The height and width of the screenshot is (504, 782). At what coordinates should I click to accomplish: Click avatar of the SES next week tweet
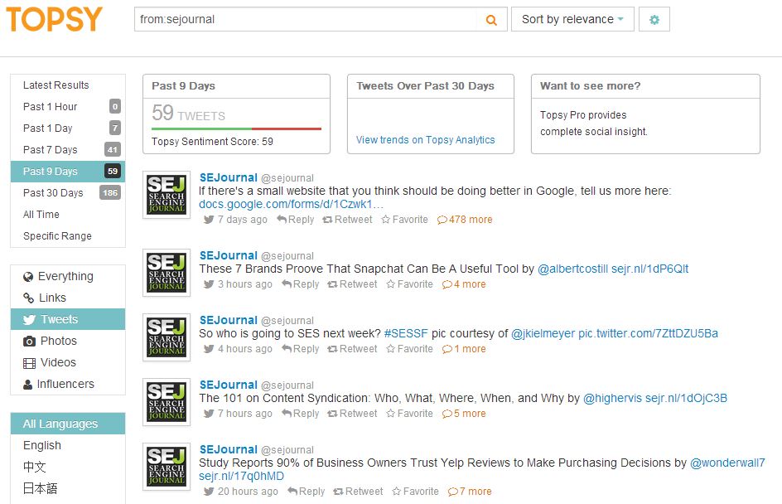pyautogui.click(x=167, y=337)
